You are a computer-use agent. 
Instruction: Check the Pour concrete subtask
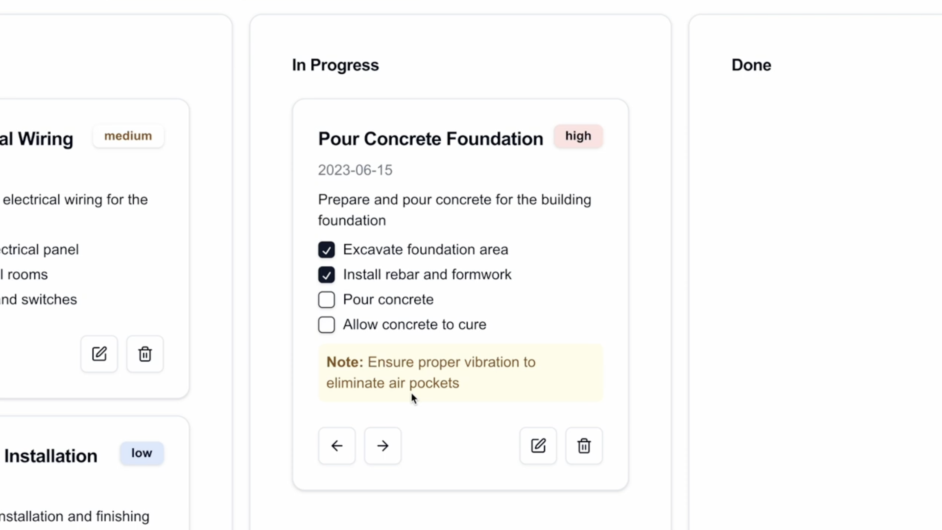tap(326, 299)
